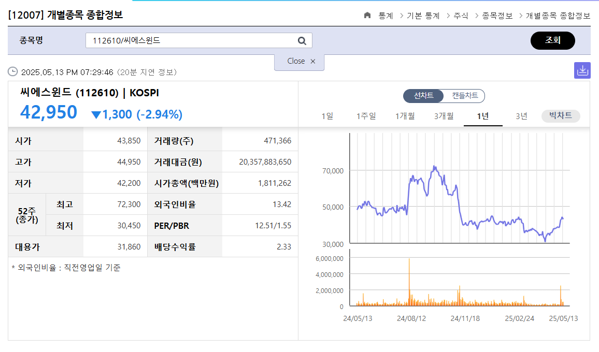Screen dimensions: 599x352
Task: Select the 3개월 chart period
Action: point(444,116)
